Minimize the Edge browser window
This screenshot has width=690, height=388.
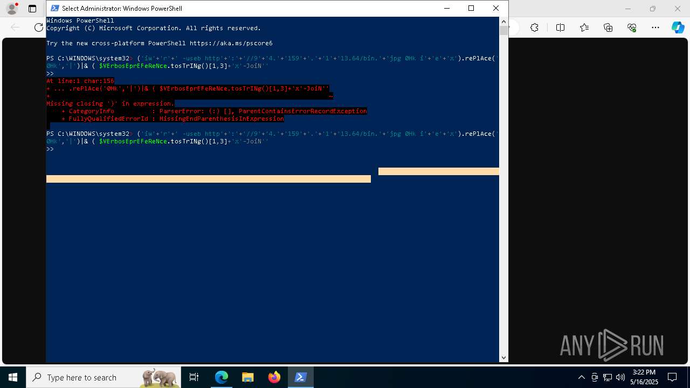pos(628,9)
